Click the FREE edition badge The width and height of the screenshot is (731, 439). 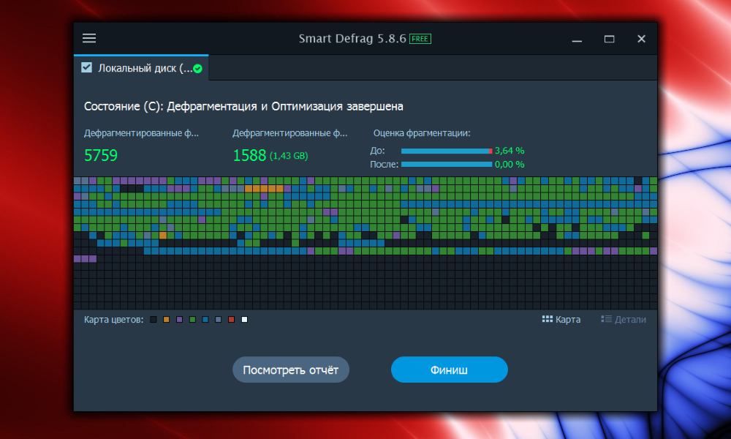coord(420,39)
